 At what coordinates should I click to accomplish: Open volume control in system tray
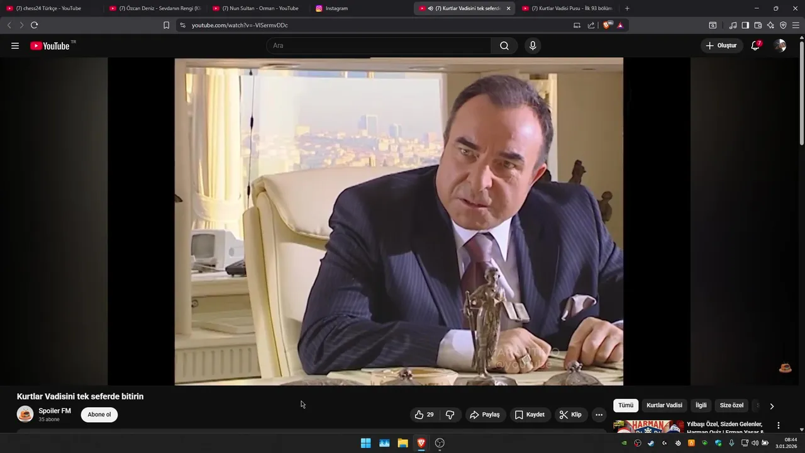click(755, 443)
